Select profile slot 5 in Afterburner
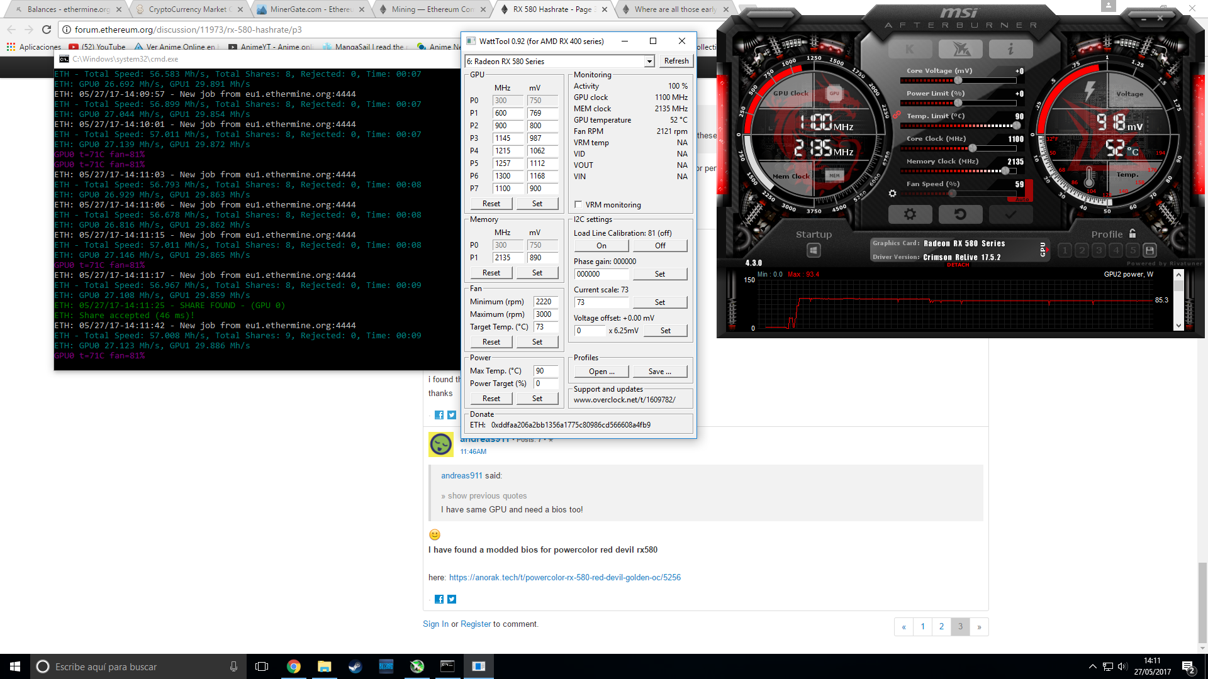This screenshot has height=679, width=1208. pyautogui.click(x=1132, y=250)
